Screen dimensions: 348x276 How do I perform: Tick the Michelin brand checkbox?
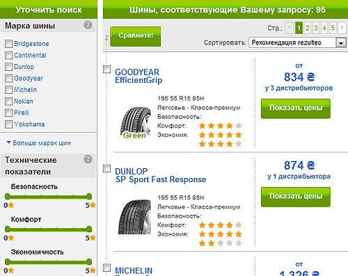tap(8, 90)
